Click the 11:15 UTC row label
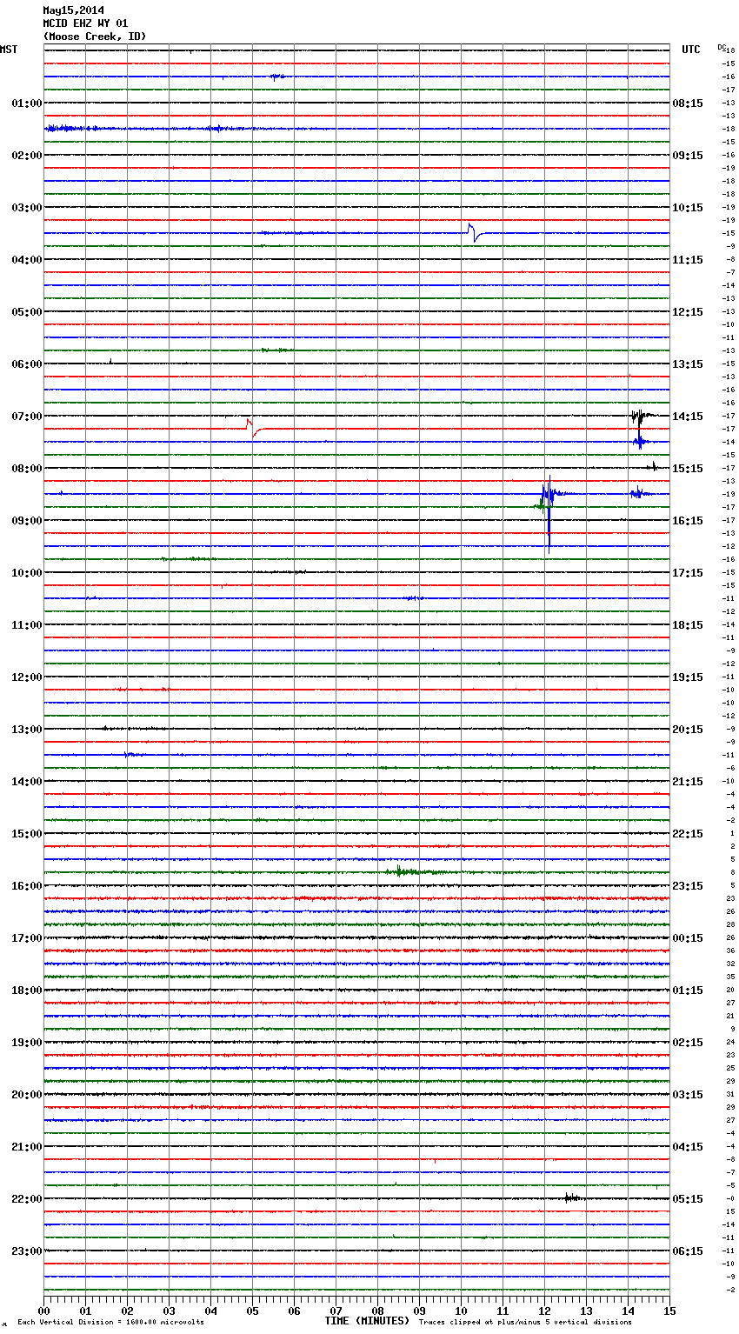739x1334 pixels. pos(688,260)
